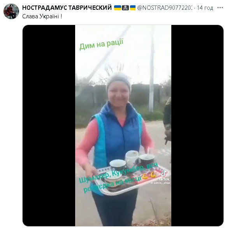Click the tray of cups in the video
The image size is (227, 229).
click(x=130, y=176)
